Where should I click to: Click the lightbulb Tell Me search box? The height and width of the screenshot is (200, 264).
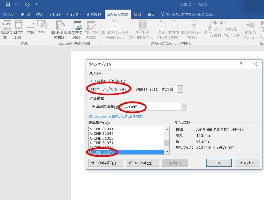coord(188,14)
